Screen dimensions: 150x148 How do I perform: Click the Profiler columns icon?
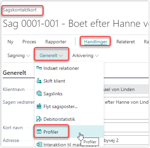click(x=39, y=132)
